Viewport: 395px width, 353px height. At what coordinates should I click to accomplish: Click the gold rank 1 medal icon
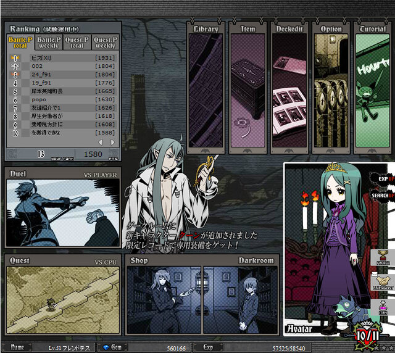coord(15,58)
